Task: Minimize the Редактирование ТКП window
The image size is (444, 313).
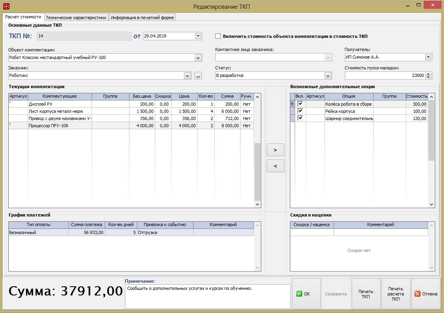Action: pyautogui.click(x=408, y=5)
